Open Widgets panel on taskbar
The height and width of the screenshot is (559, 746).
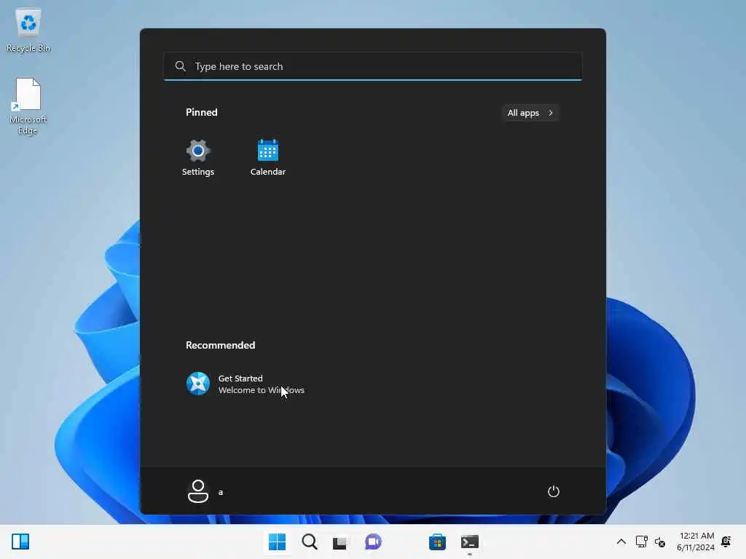point(20,542)
